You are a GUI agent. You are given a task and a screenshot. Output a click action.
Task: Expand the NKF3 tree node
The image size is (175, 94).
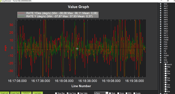[161, 13]
